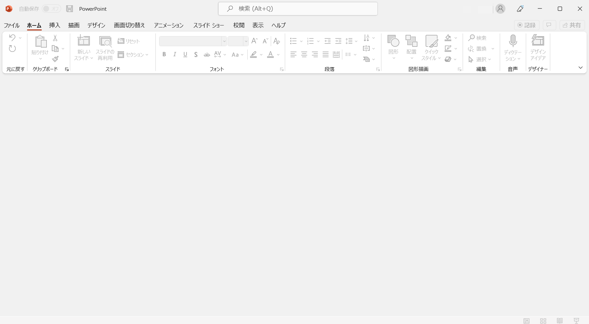The width and height of the screenshot is (589, 324).
Task: Click the New Slide icon
Action: (84, 41)
